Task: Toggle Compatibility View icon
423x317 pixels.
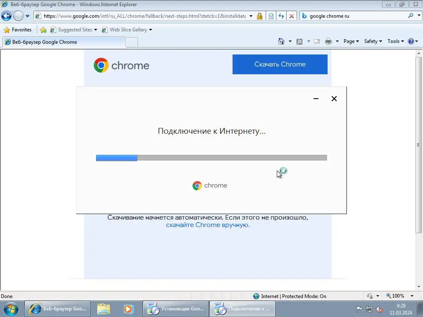Action: coord(271,16)
